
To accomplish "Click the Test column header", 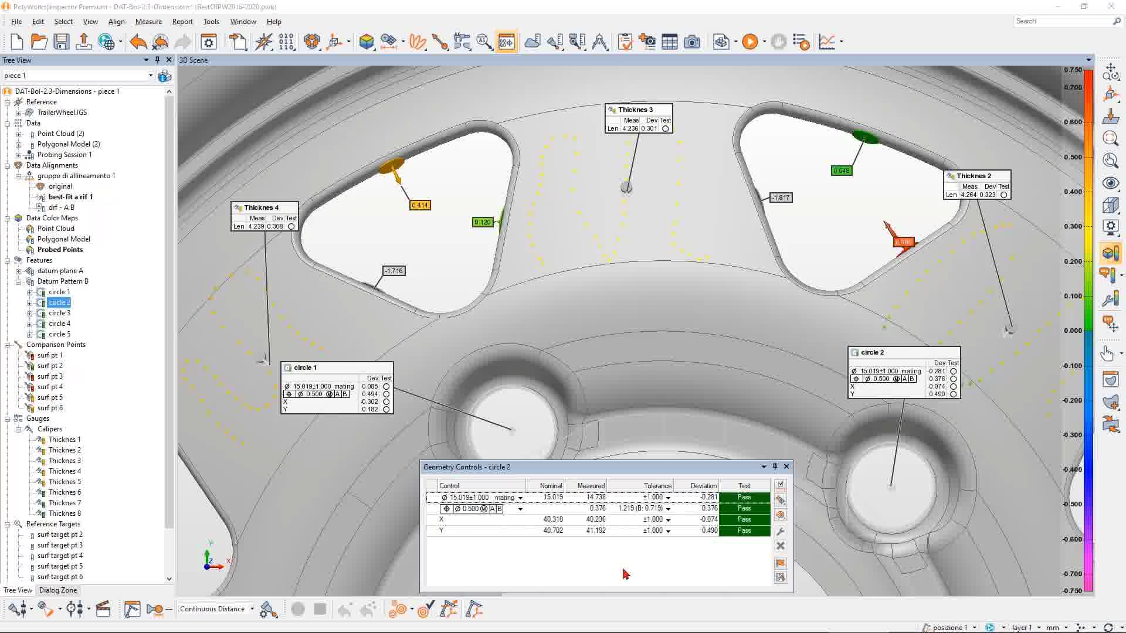I will tap(744, 485).
